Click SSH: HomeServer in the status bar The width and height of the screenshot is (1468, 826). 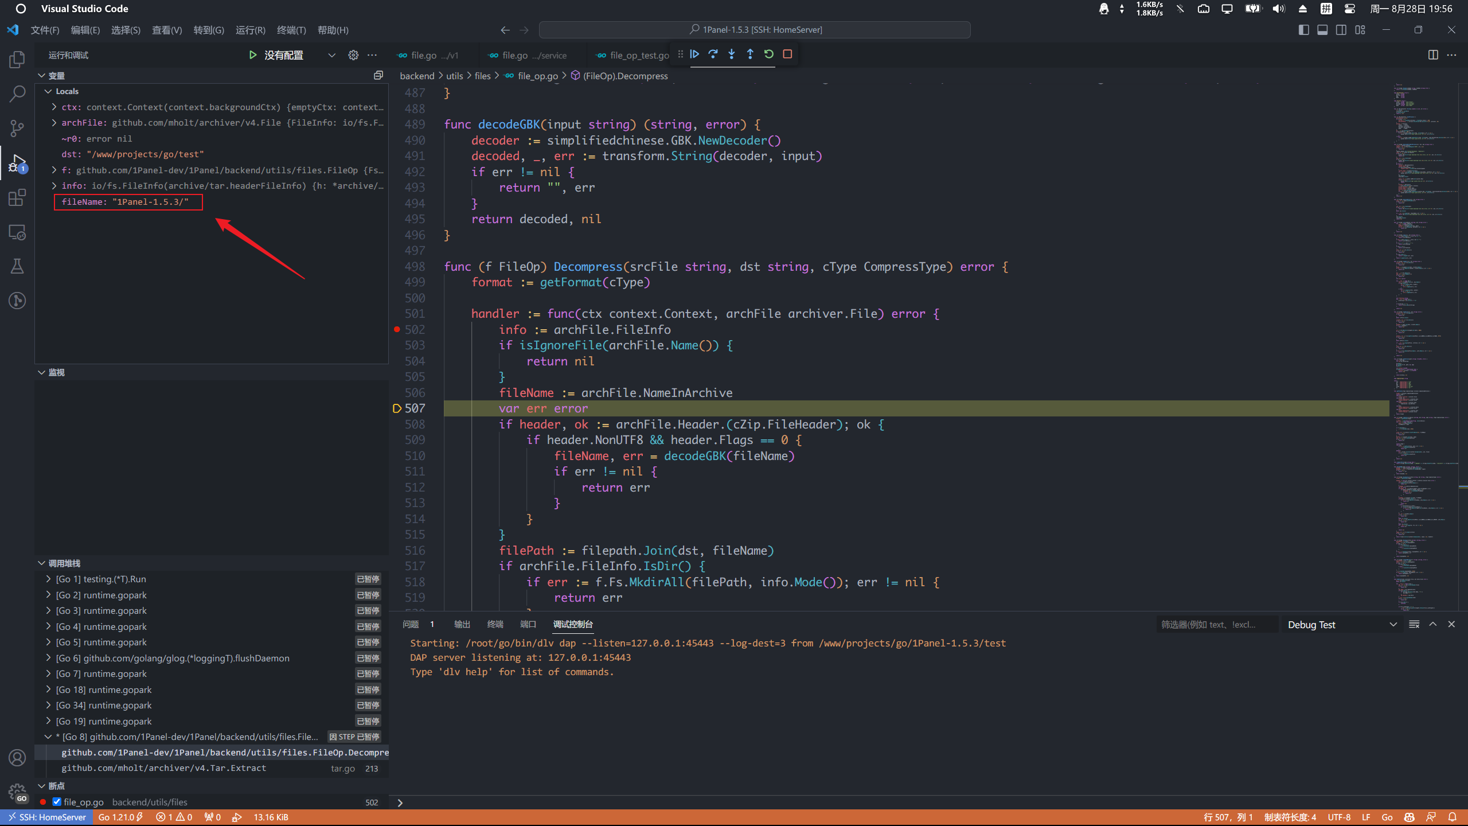[46, 817]
